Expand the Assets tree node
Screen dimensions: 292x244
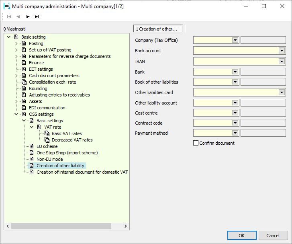[x=16, y=101]
